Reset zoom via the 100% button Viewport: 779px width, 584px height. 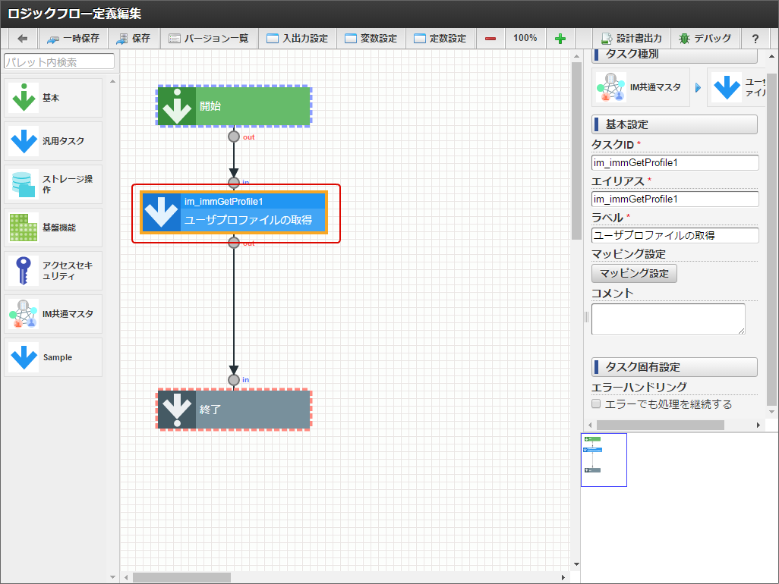pyautogui.click(x=525, y=38)
